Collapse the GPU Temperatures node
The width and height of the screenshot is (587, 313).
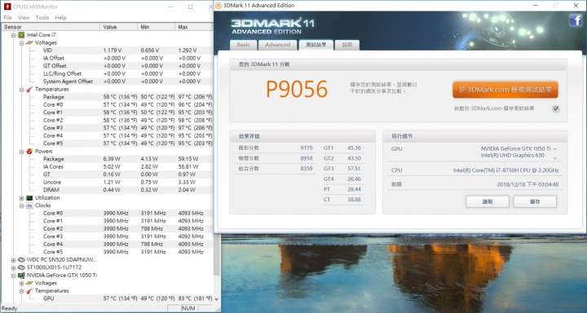(22, 291)
